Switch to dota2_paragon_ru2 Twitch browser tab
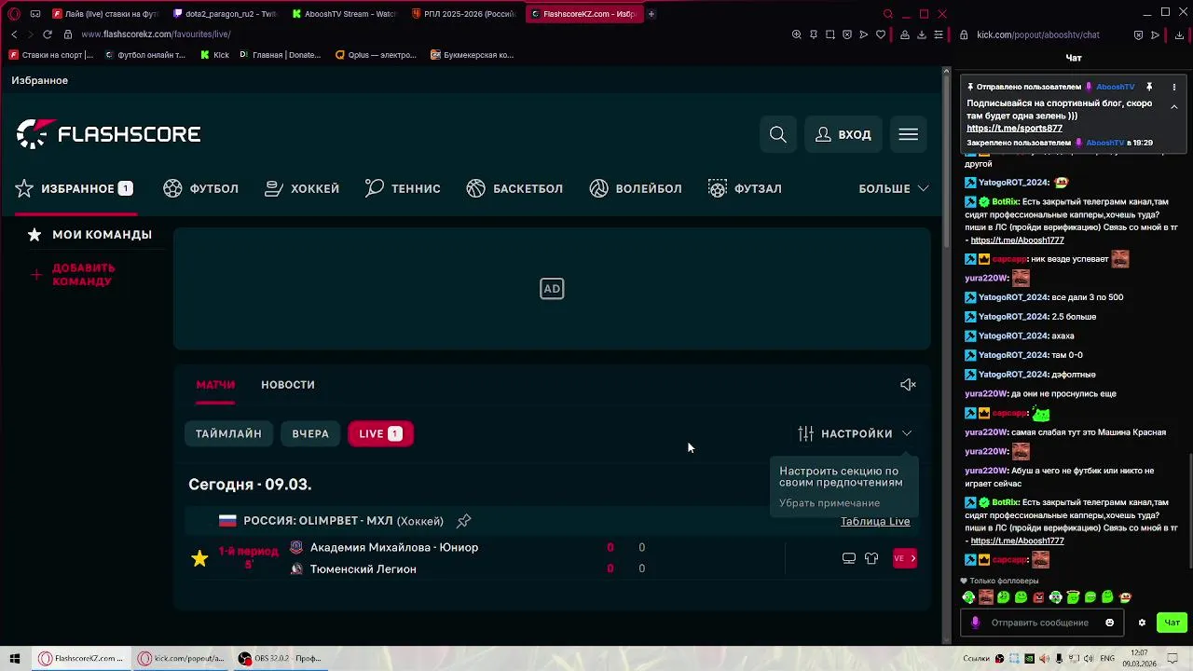1193x671 pixels. click(x=226, y=14)
